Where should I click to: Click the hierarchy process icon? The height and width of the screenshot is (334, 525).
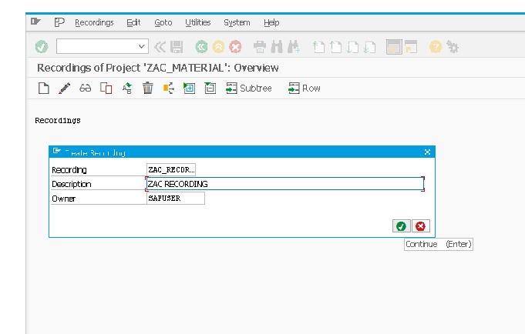168,89
